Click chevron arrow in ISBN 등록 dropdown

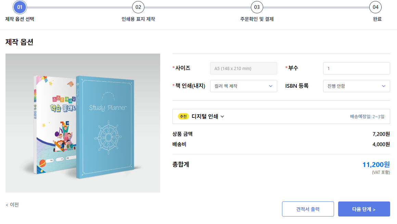tap(384, 86)
